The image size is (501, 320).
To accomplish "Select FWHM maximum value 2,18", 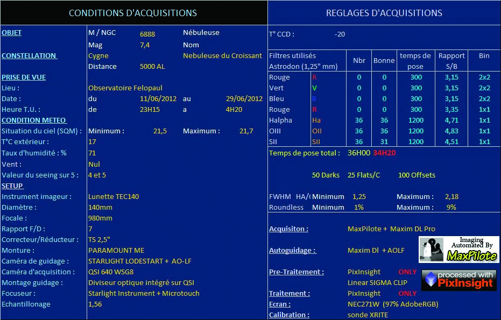I will (451, 197).
